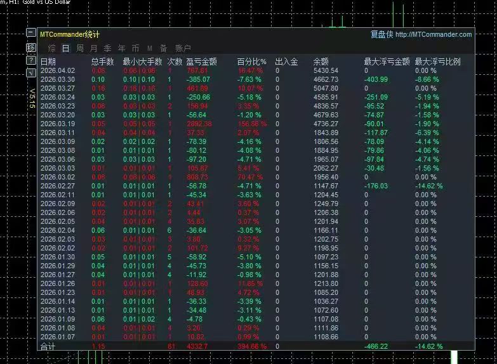This screenshot has width=497, height=364.
Task: Open help via the question mark icon
Action: pyautogui.click(x=30, y=60)
